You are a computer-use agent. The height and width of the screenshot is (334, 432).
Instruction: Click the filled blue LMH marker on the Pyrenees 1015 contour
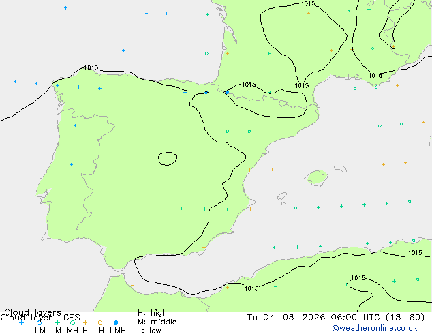[227, 93]
